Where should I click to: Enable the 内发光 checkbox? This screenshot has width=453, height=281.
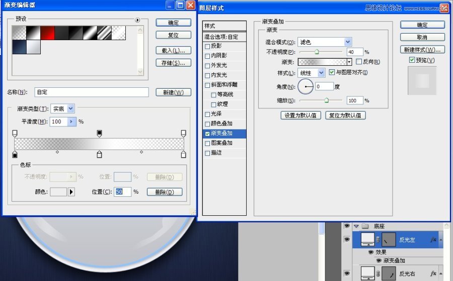tap(207, 75)
